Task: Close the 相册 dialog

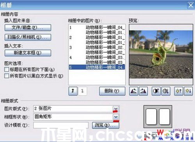Action: [x=191, y=5]
